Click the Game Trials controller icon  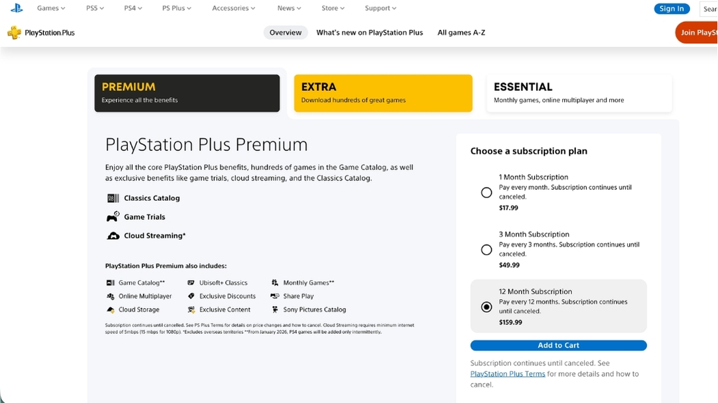(113, 217)
